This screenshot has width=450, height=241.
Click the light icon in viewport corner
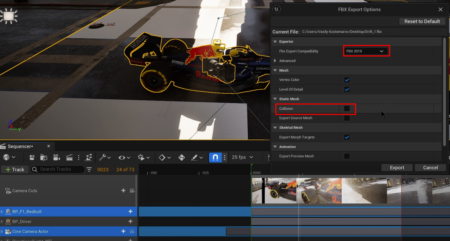(x=9, y=16)
